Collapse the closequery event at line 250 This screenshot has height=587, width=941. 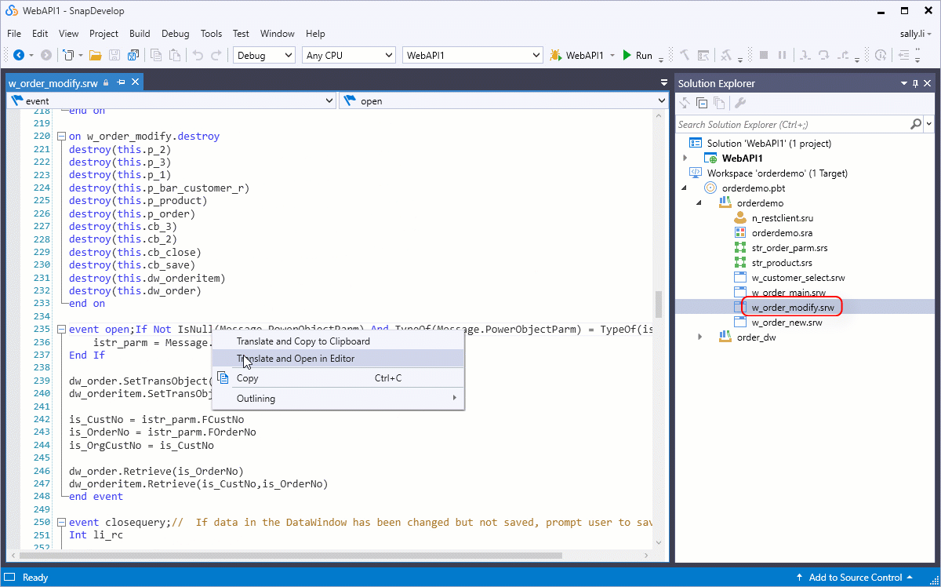(x=61, y=523)
